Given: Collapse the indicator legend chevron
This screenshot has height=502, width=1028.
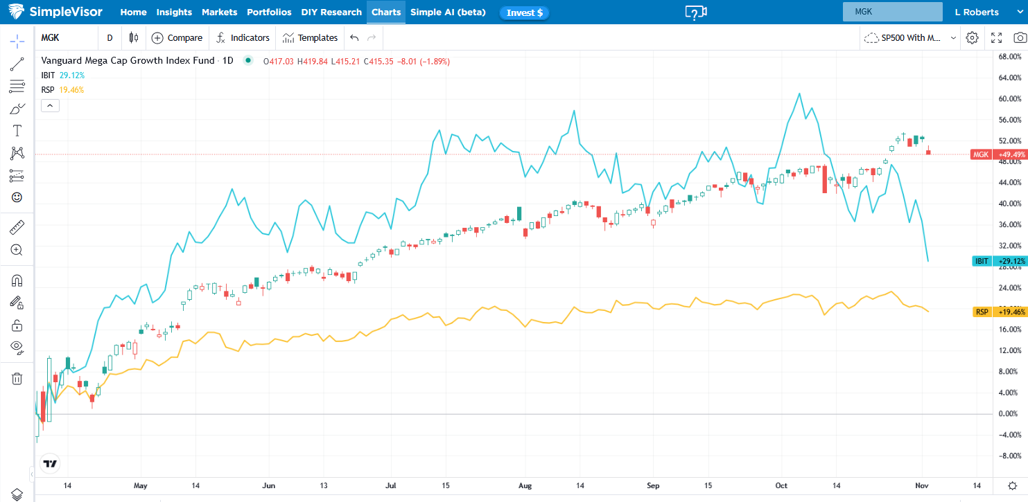Looking at the screenshot, I should tap(51, 105).
